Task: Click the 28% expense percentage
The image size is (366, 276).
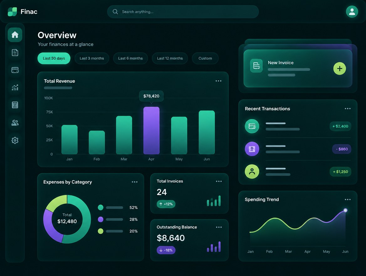Action: pos(133,220)
